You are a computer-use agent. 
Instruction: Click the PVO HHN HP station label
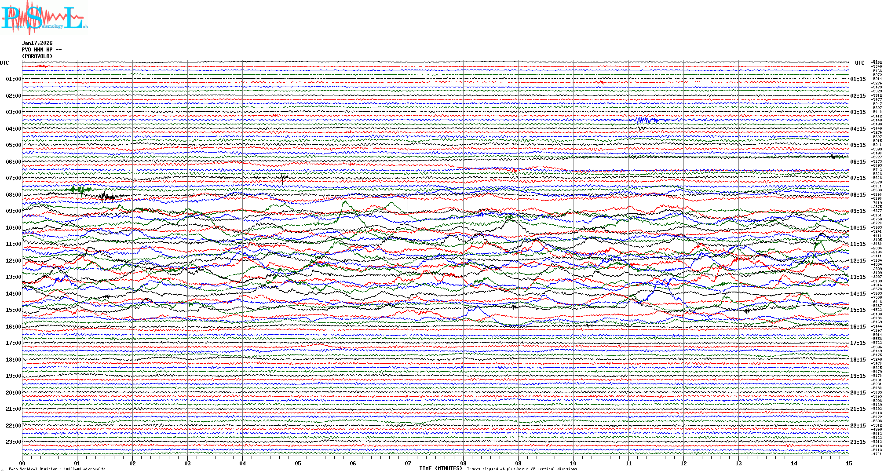(41, 50)
